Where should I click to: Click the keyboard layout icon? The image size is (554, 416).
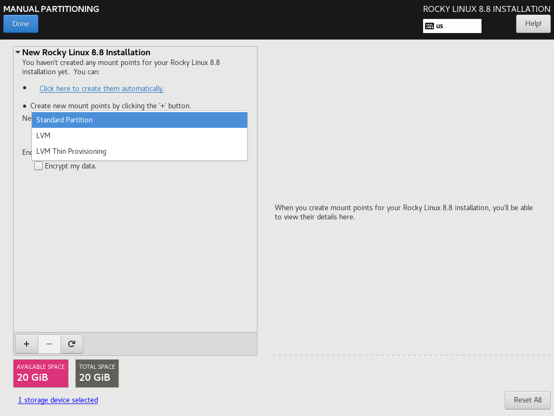coord(430,26)
